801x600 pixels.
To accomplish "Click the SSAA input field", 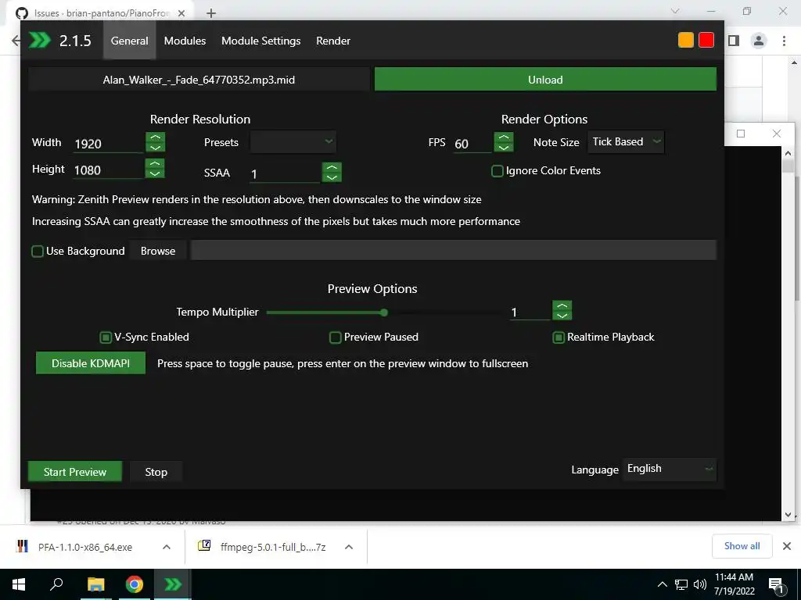I will 285,174.
